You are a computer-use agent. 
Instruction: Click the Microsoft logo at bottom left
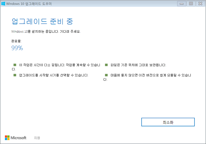pyautogui.click(x=16, y=138)
